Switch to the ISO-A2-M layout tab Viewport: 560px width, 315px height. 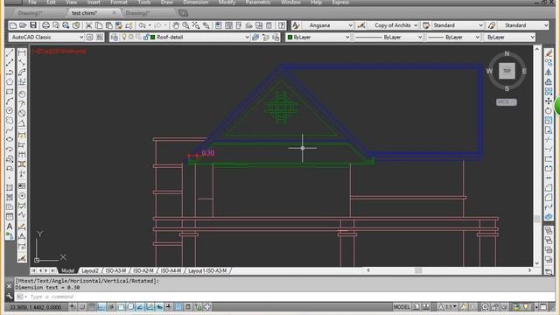pyautogui.click(x=143, y=270)
